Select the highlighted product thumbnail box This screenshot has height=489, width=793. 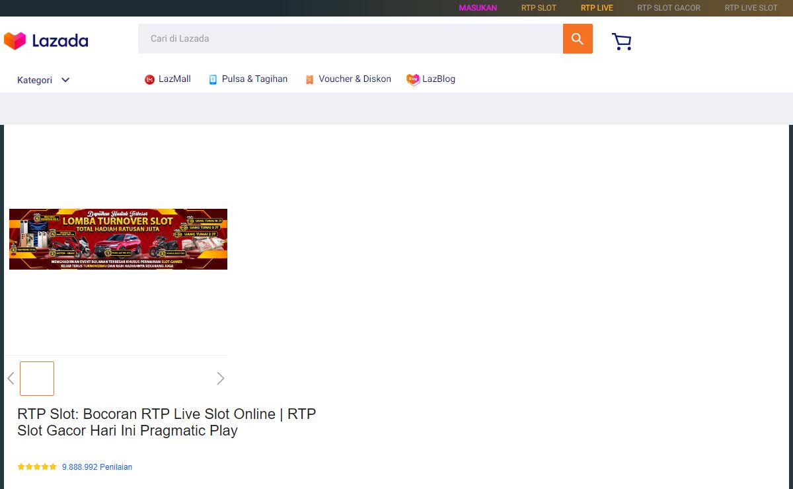37,379
